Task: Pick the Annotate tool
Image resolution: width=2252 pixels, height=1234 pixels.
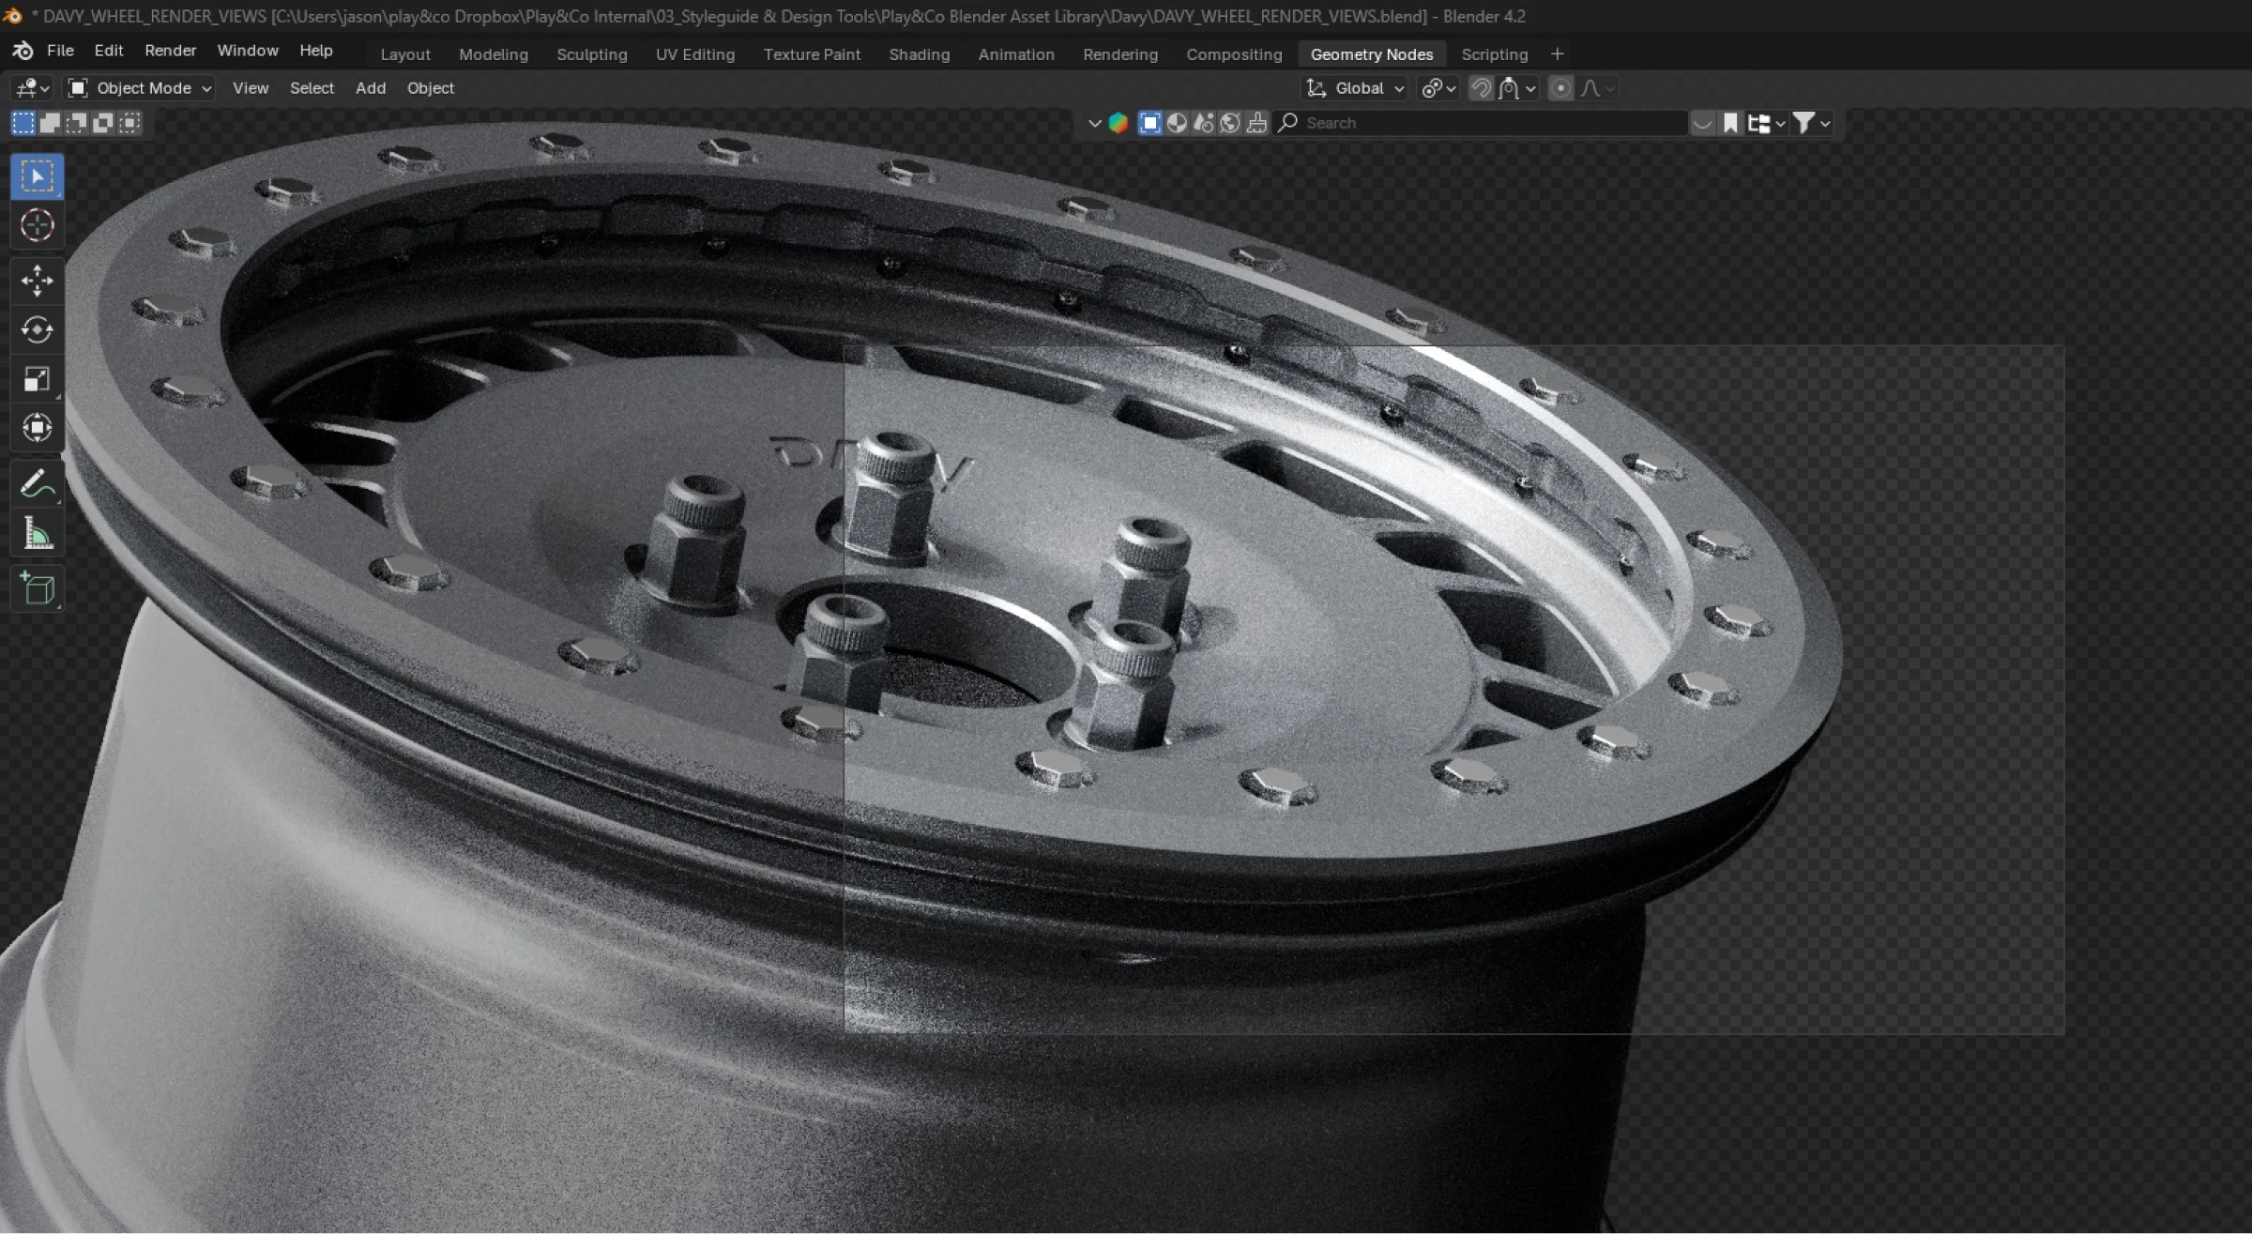Action: (x=38, y=482)
